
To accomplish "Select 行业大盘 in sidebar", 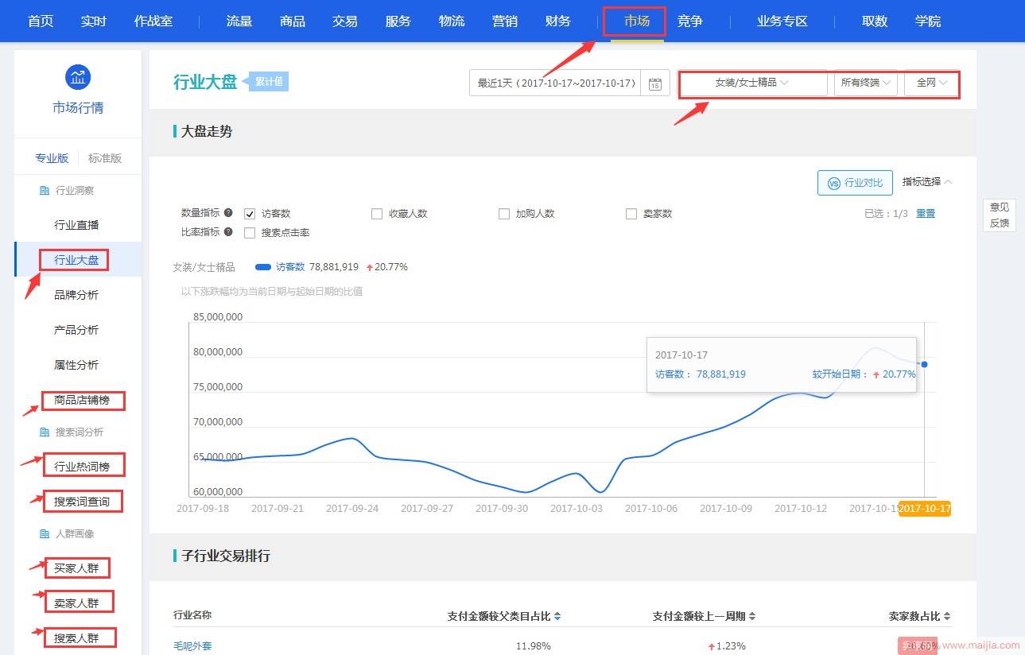I will point(76,260).
